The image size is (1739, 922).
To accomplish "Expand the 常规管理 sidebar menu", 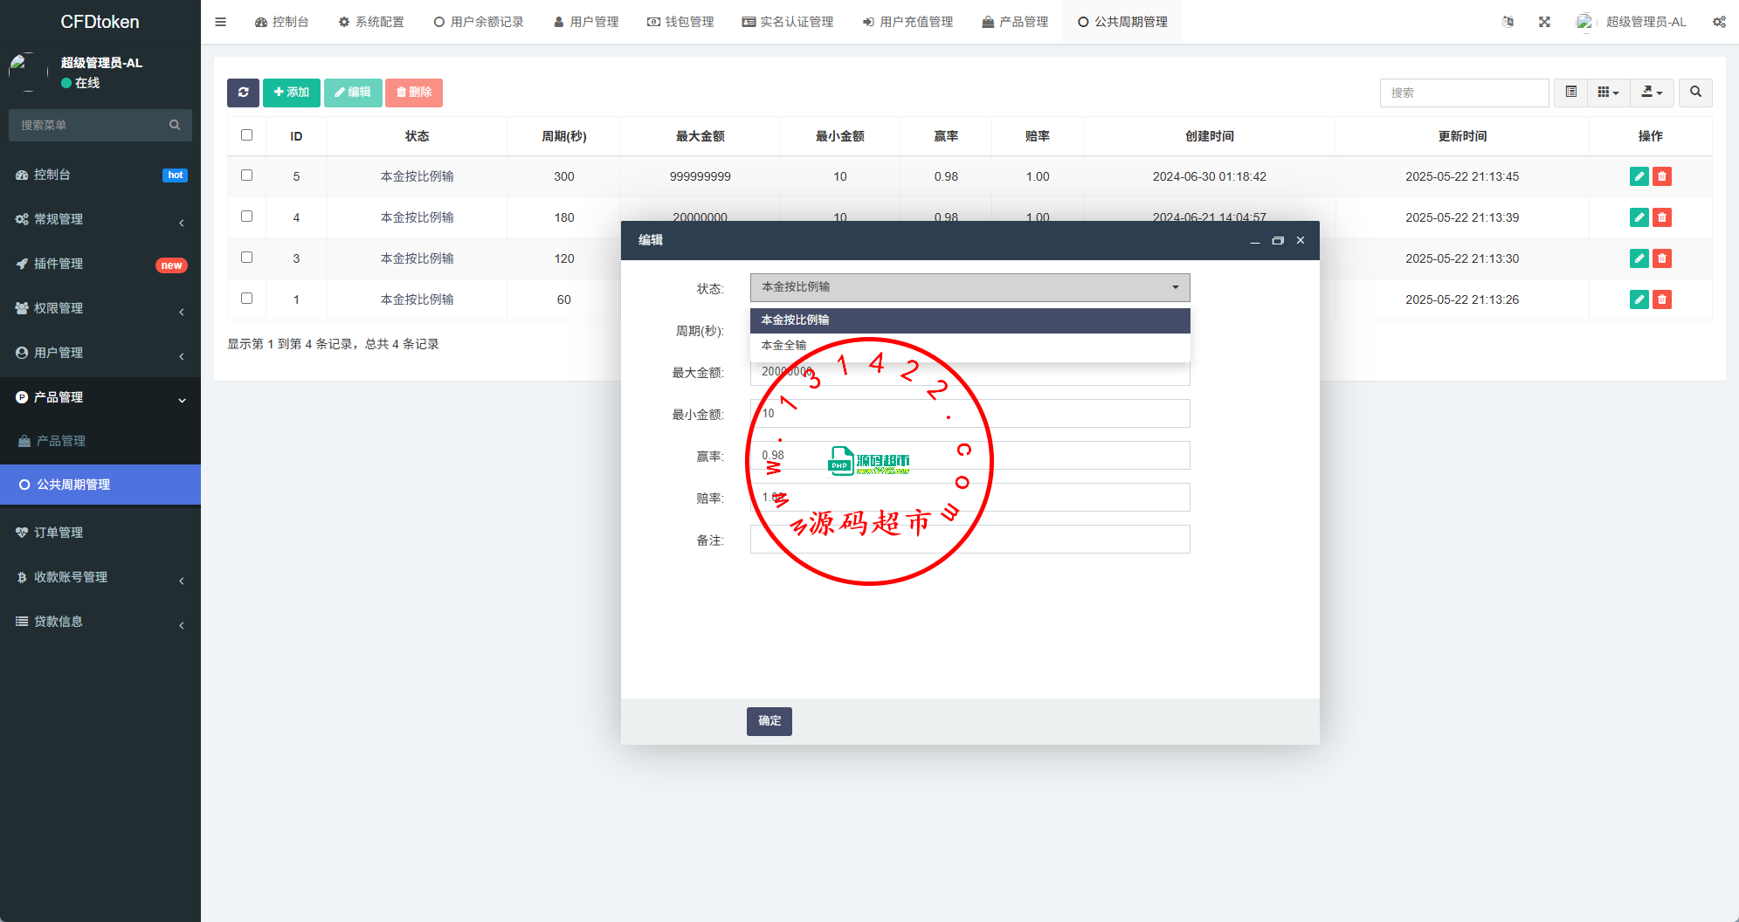I will [100, 219].
